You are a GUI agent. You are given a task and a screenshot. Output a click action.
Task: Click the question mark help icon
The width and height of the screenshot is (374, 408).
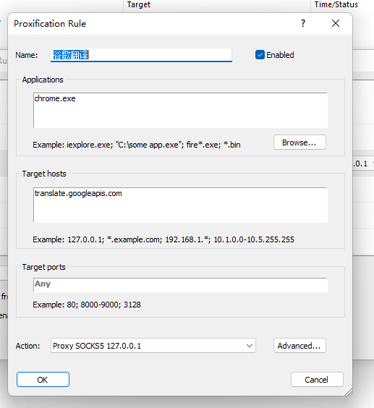pyautogui.click(x=303, y=23)
